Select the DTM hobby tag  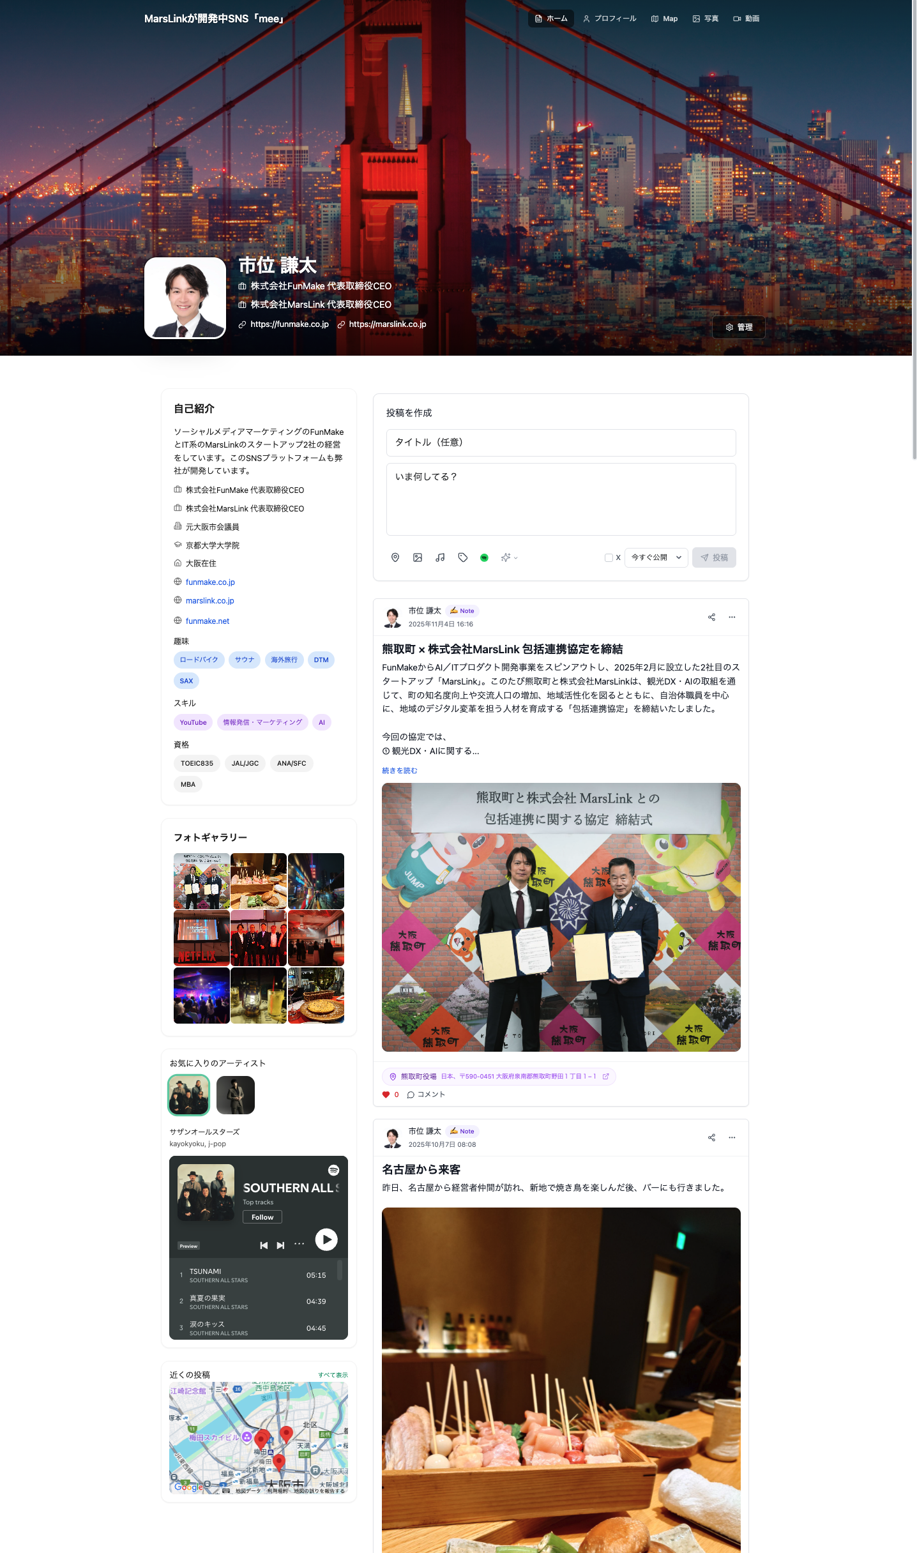point(321,660)
